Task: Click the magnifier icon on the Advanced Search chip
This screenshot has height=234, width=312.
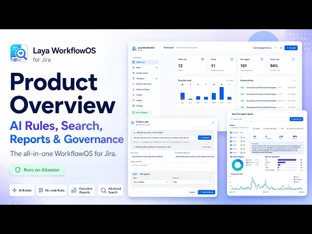Action: tap(103, 190)
